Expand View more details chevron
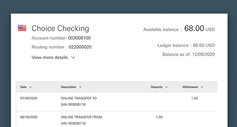The image size is (237, 127). click(x=73, y=58)
